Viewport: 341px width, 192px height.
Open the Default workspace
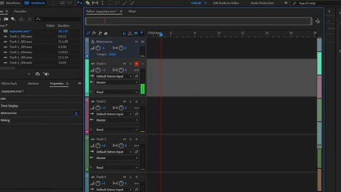tap(196, 3)
